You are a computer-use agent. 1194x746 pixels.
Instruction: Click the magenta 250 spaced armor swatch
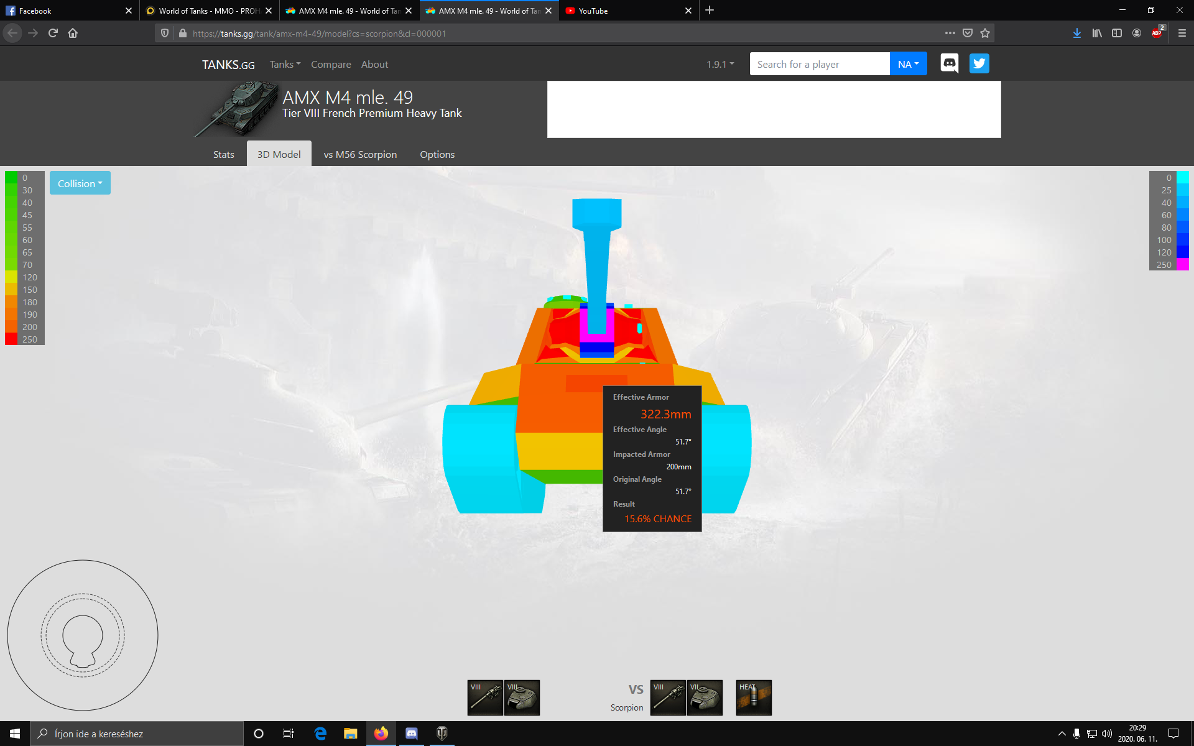(x=1182, y=265)
